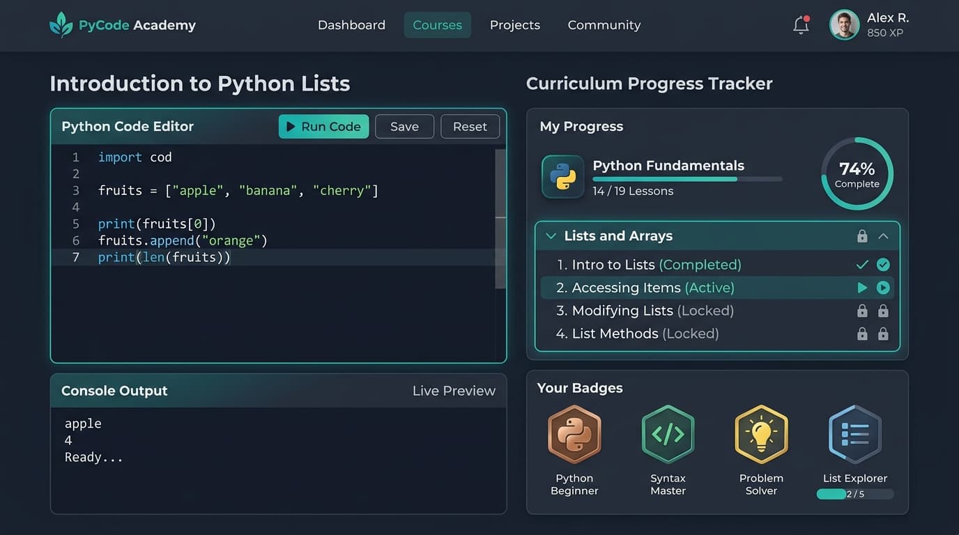
Task: Click 'apple' in the console output
Action: click(x=83, y=424)
